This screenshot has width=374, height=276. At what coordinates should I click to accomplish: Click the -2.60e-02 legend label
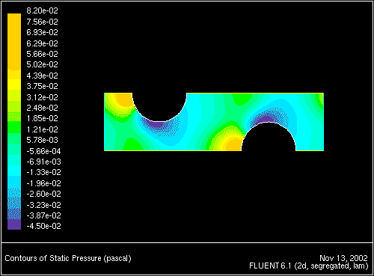pyautogui.click(x=43, y=194)
